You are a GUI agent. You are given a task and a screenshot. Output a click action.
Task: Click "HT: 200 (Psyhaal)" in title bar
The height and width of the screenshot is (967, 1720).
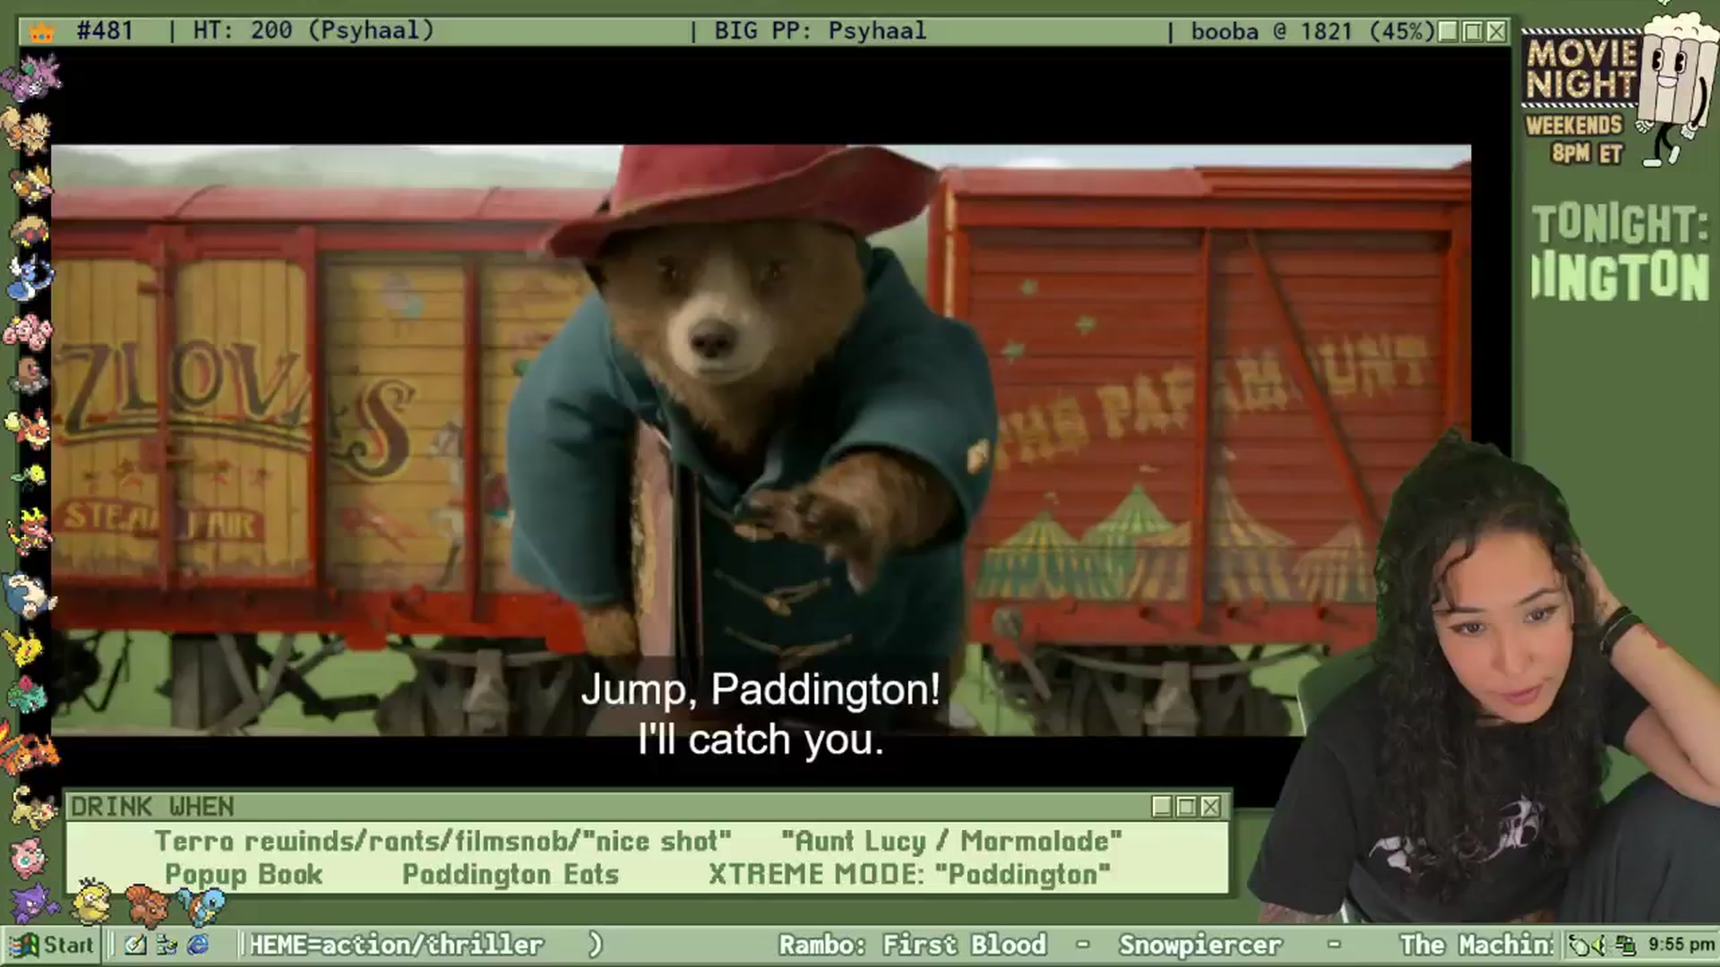pyautogui.click(x=314, y=31)
